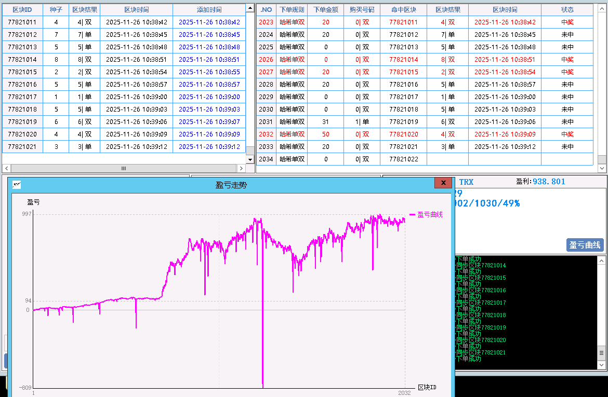Click the log panel scroll down arrow
Image resolution: width=608 pixels, height=397 pixels.
tap(602, 366)
